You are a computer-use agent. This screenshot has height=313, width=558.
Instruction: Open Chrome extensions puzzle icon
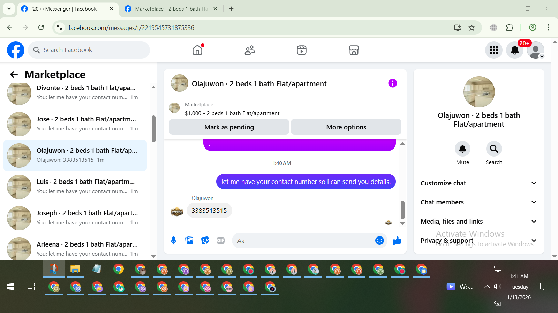(x=510, y=27)
